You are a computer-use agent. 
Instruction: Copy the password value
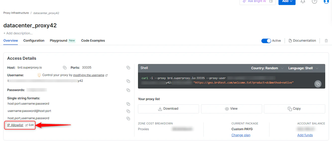128,90
